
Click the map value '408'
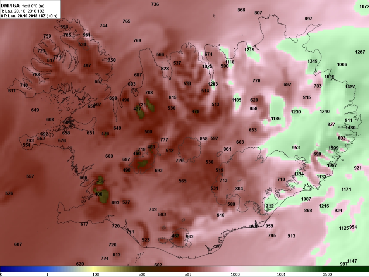coord(99,194)
